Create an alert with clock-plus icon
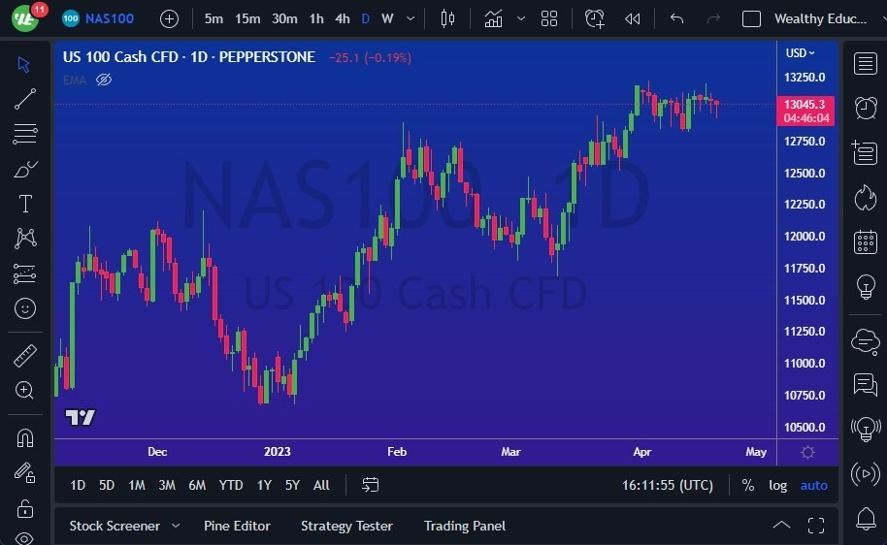This screenshot has height=545, width=887. (595, 18)
